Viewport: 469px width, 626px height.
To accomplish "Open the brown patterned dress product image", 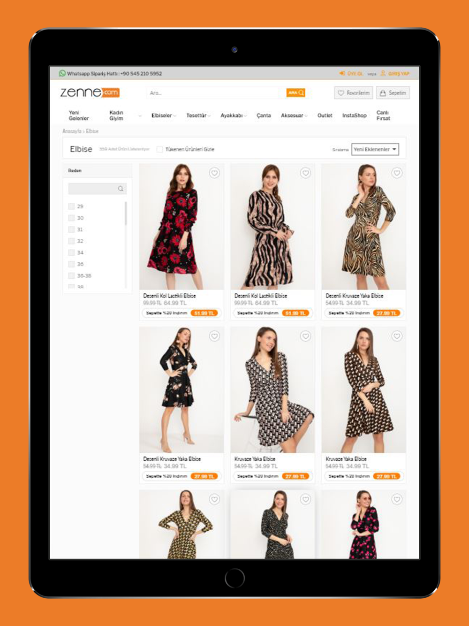I will pyautogui.click(x=364, y=390).
